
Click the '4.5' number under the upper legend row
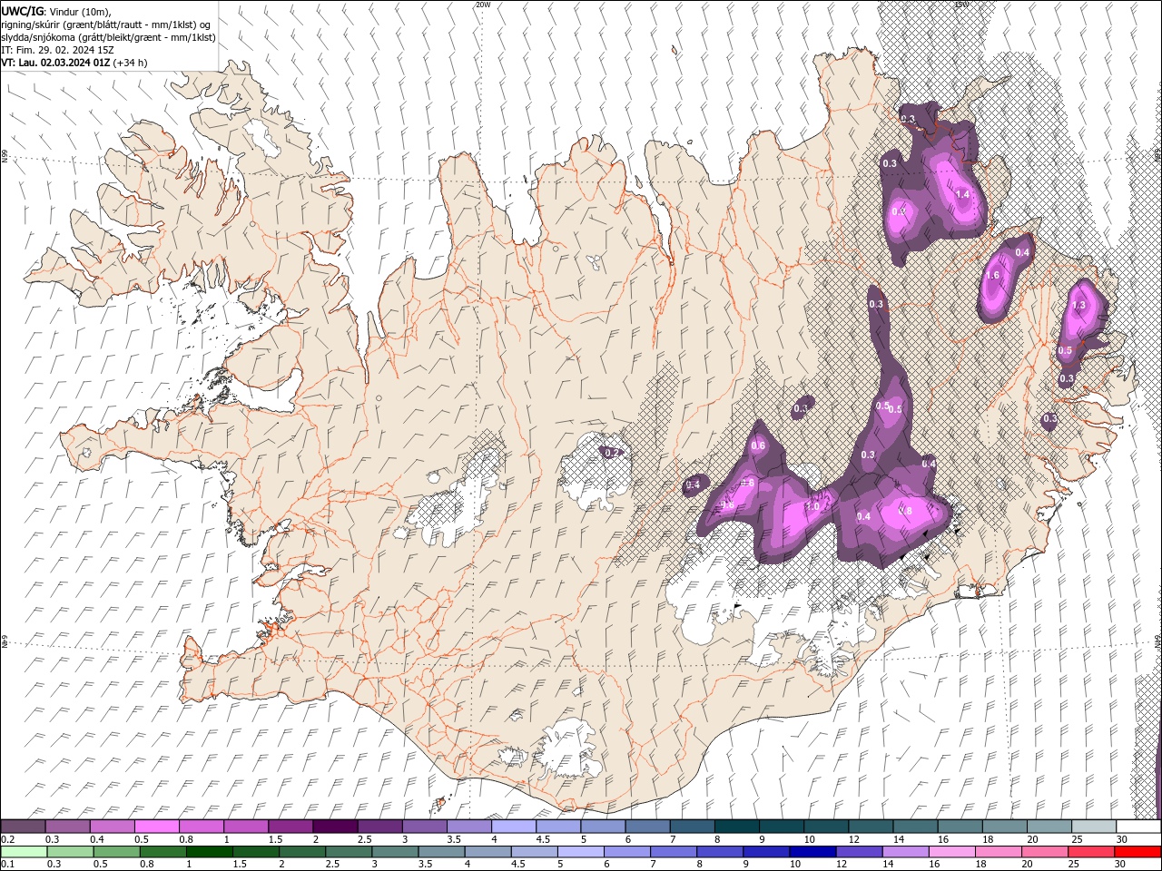click(543, 839)
